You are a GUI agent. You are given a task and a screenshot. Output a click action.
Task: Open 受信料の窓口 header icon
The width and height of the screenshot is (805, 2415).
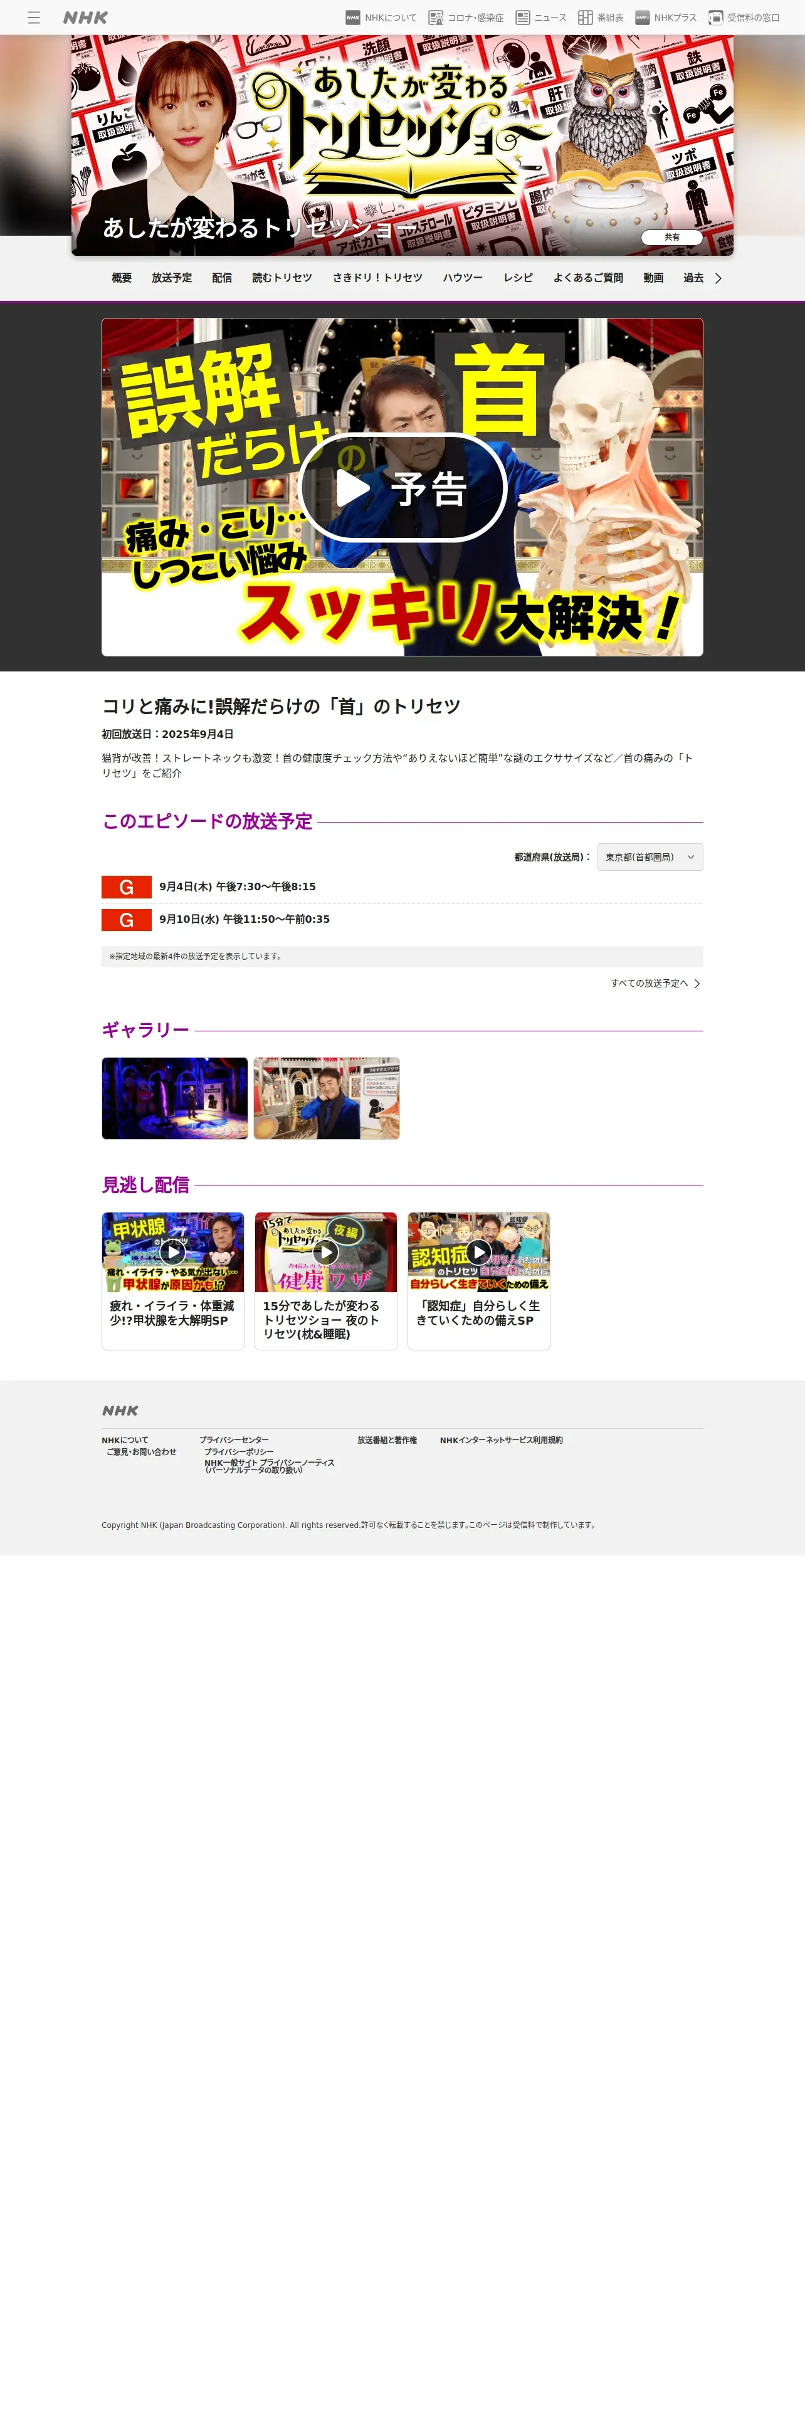pyautogui.click(x=744, y=18)
